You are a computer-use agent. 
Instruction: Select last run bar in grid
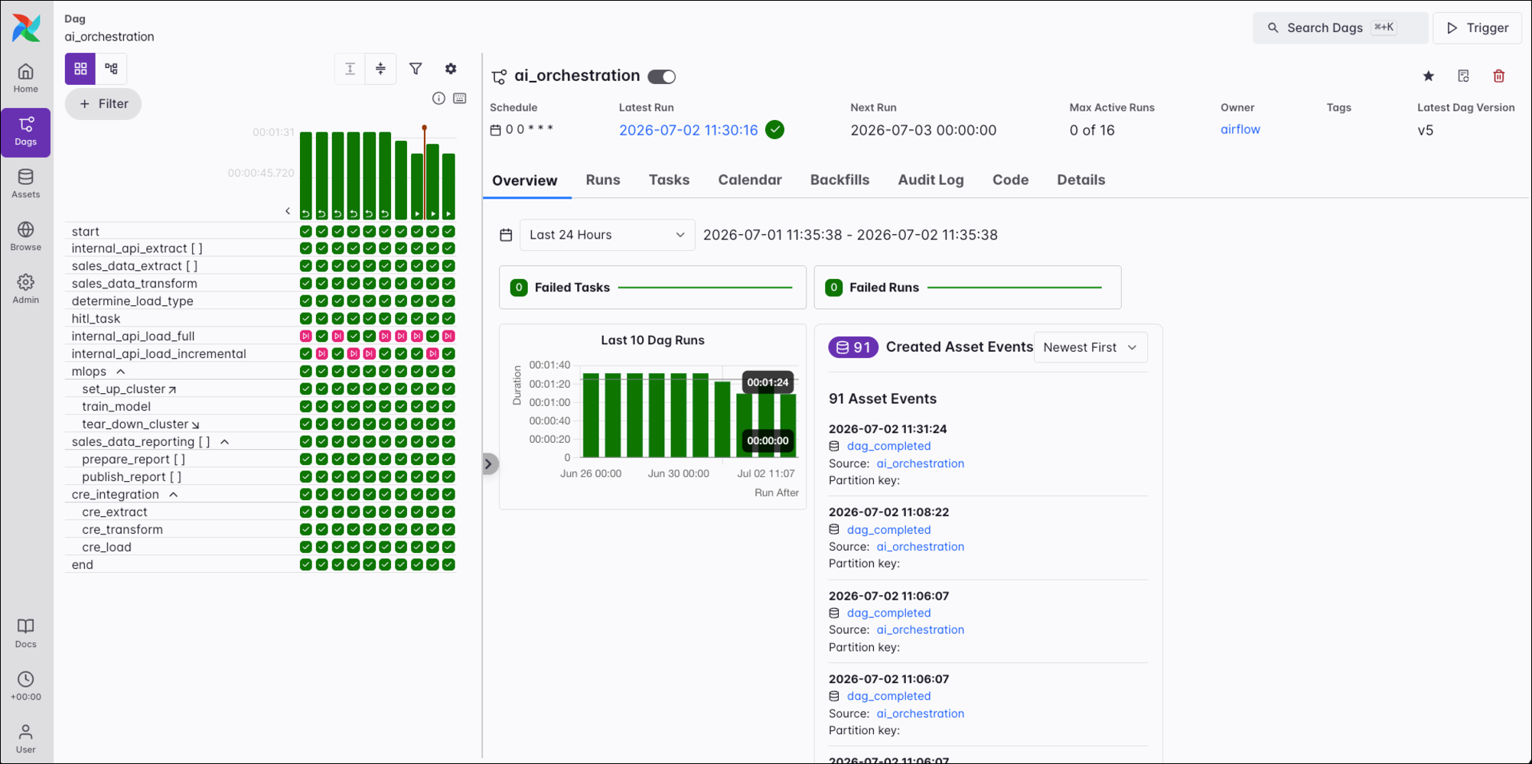pyautogui.click(x=449, y=187)
